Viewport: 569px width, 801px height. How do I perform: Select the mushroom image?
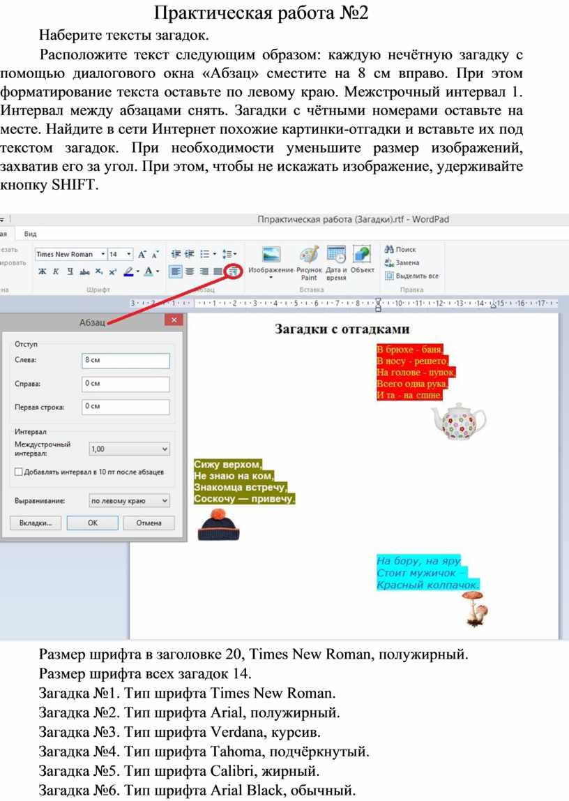click(476, 608)
